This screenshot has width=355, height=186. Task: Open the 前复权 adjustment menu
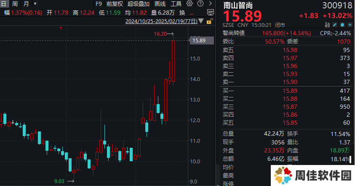(115, 4)
